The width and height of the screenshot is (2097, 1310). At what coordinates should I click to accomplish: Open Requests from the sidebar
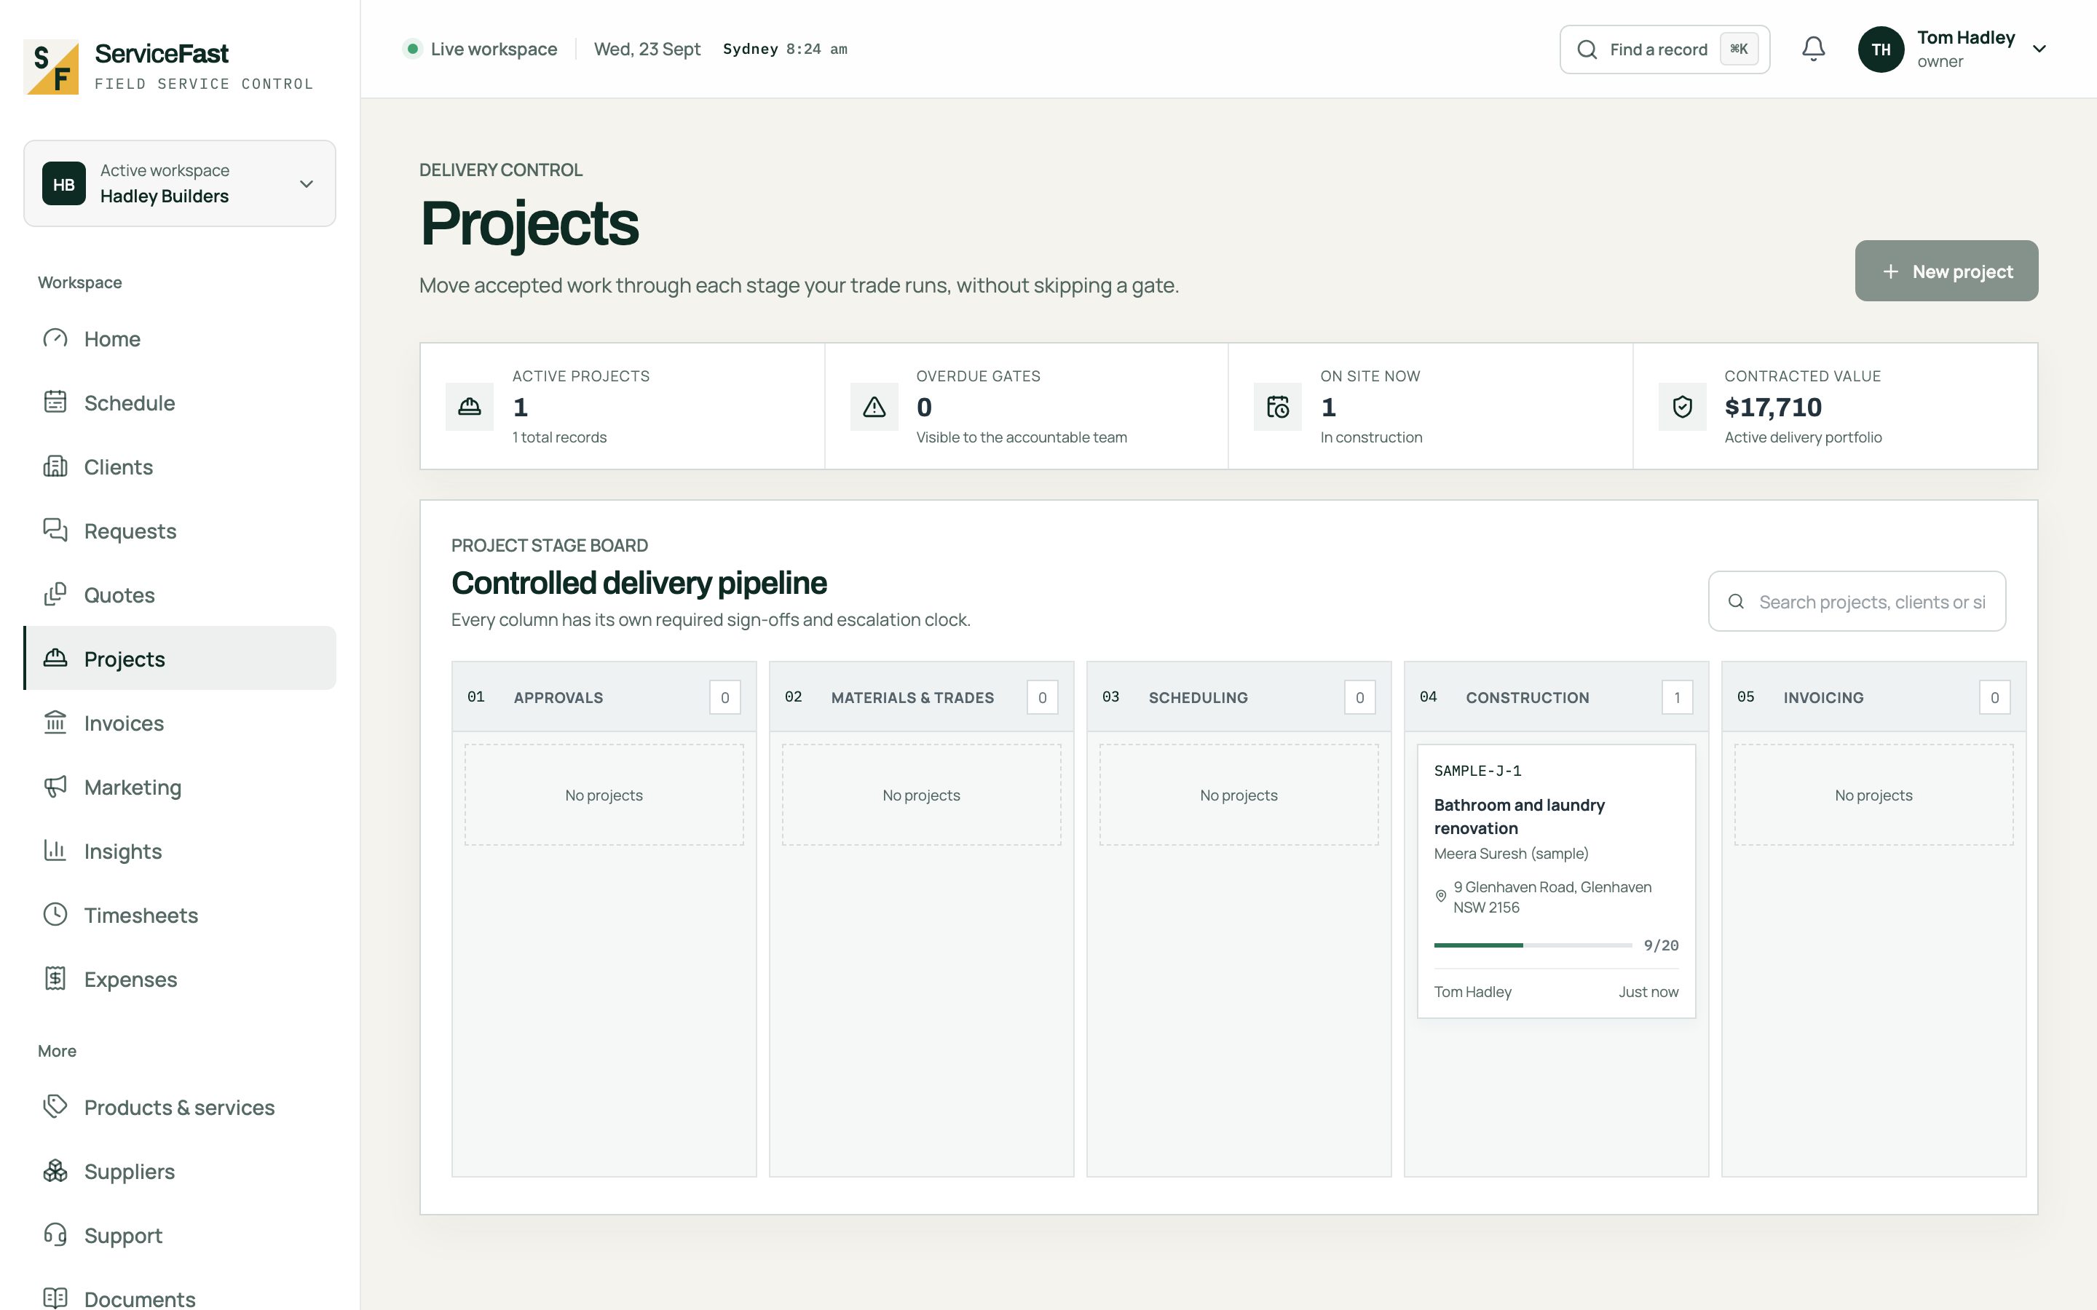pos(179,531)
